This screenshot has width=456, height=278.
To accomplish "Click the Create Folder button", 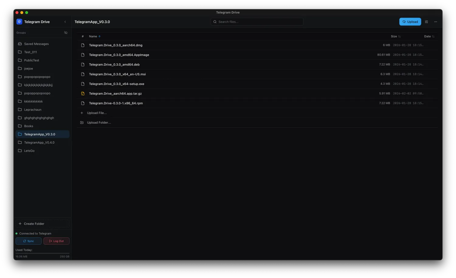I will pos(43,224).
